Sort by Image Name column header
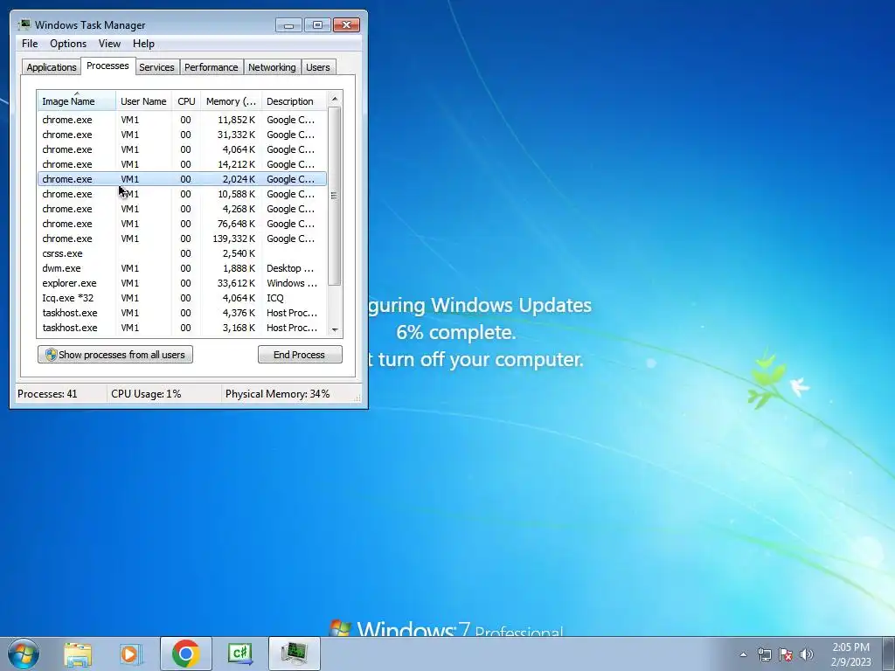The width and height of the screenshot is (895, 671). click(x=77, y=101)
